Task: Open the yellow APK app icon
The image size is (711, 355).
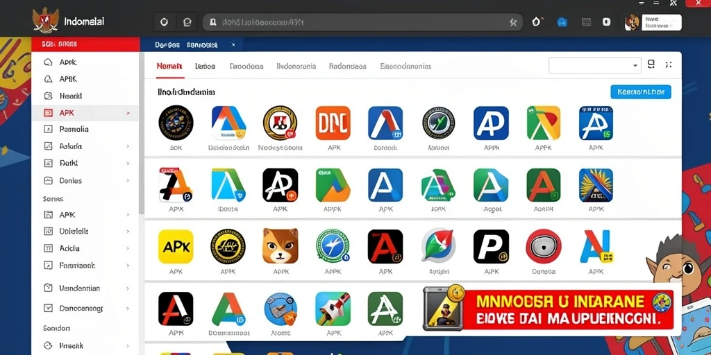Action: [x=176, y=247]
